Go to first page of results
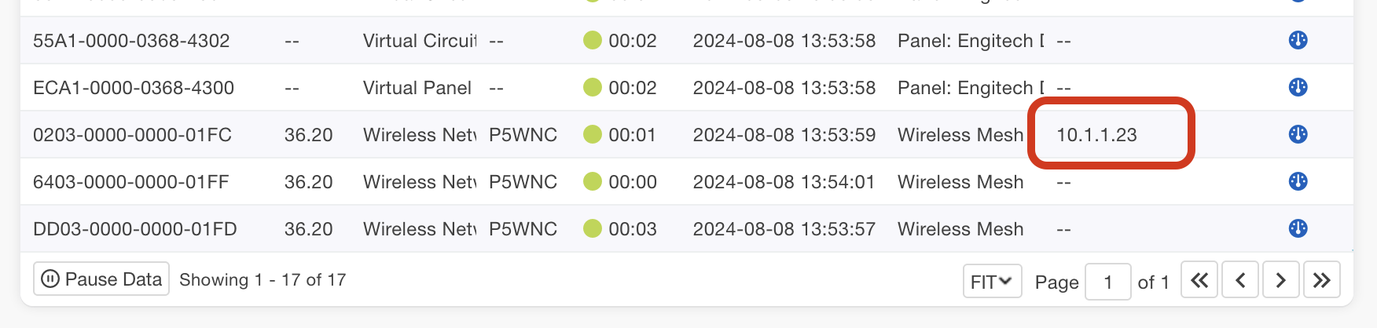Screen dimensions: 1377x328 click(1199, 281)
